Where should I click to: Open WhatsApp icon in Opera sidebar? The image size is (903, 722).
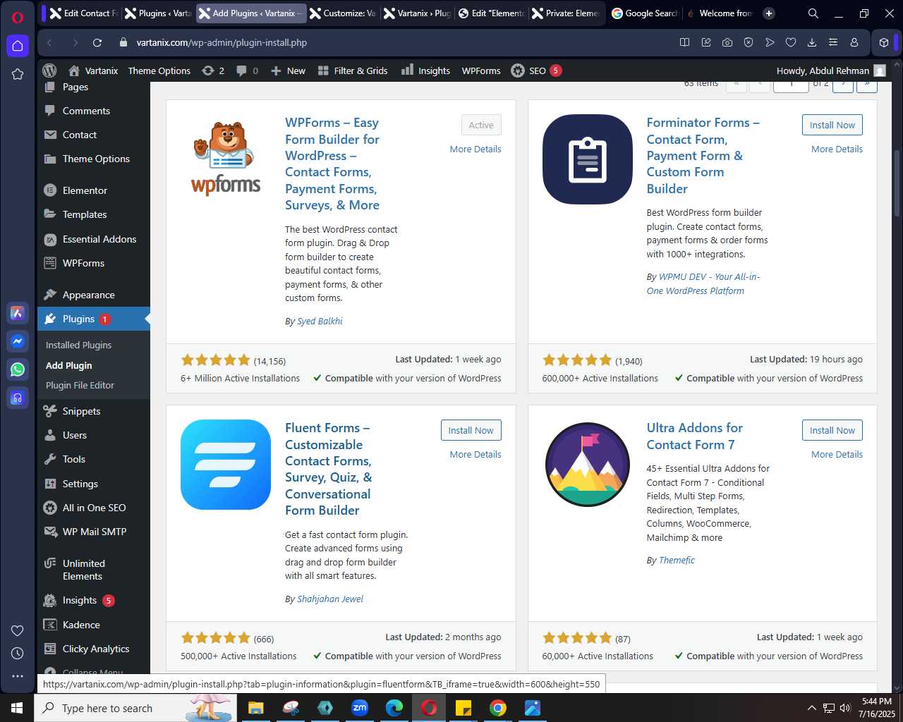point(18,369)
